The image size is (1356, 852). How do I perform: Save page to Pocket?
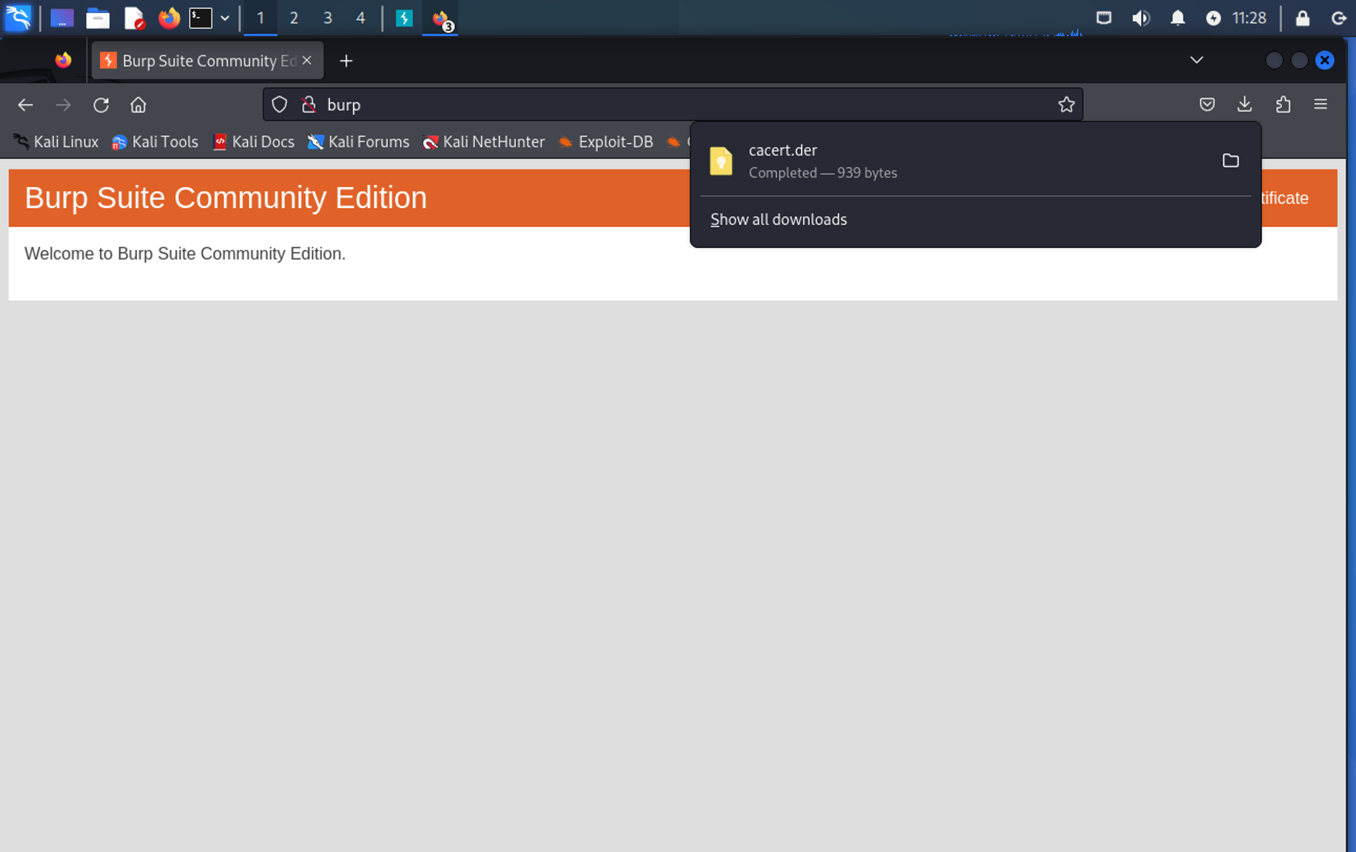tap(1207, 104)
